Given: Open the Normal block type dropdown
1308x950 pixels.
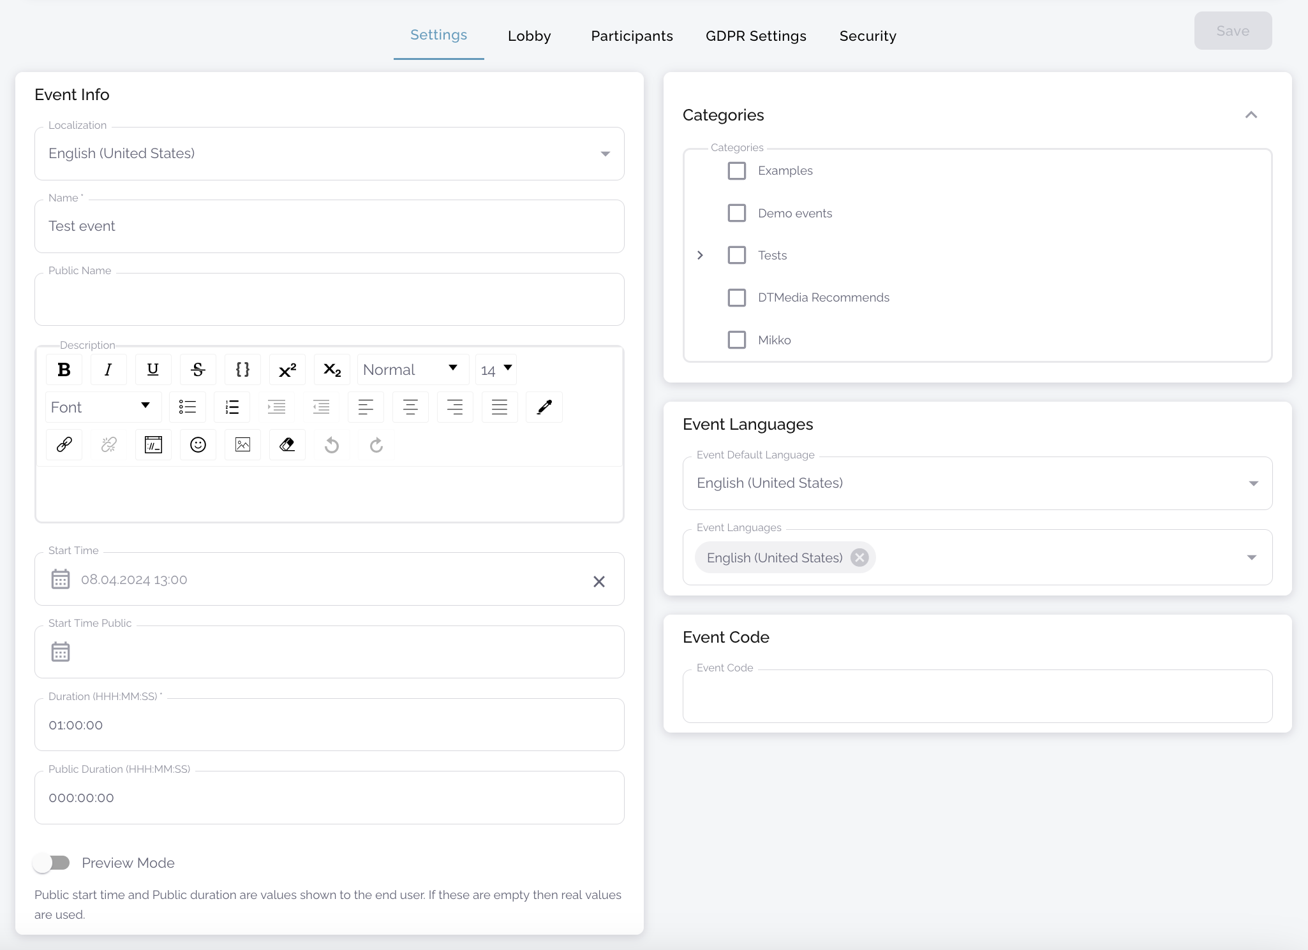Looking at the screenshot, I should 412,370.
